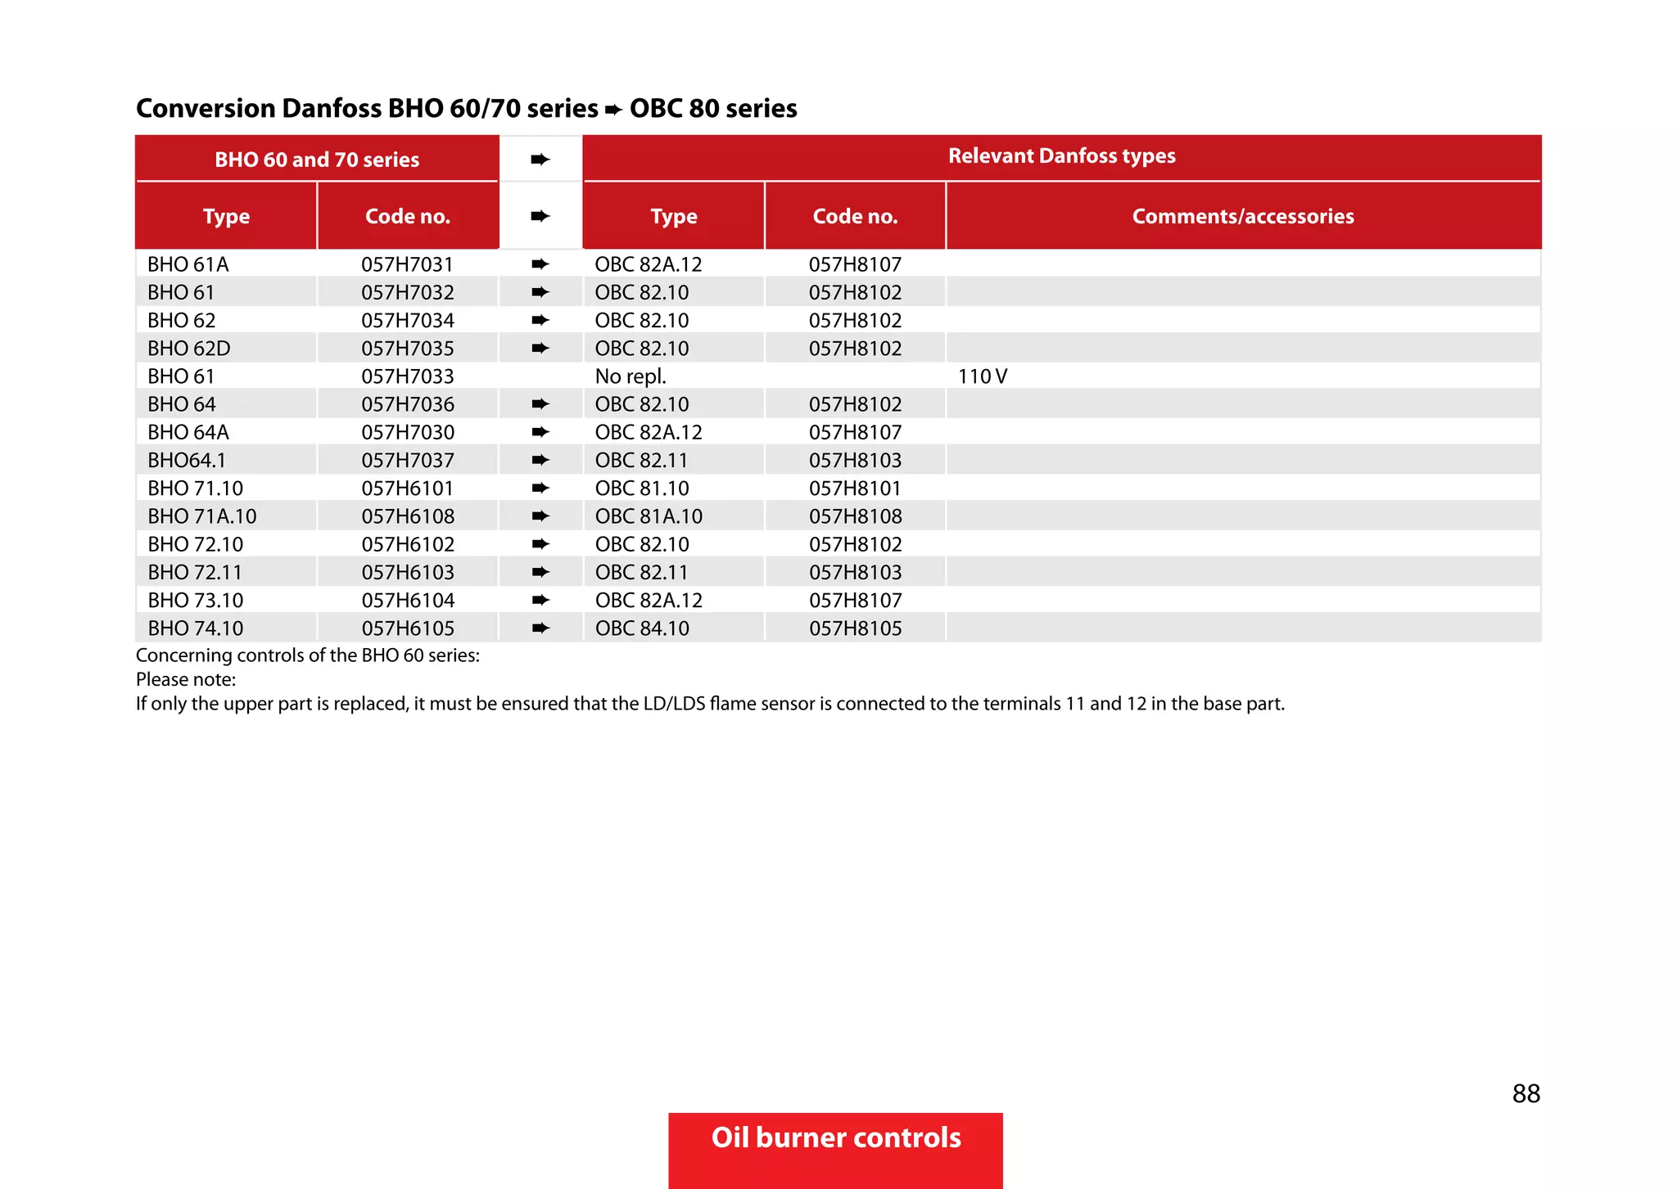This screenshot has width=1677, height=1189.
Task: Click the arrow beside the BHO 60 and 70 series header
Action: [540, 159]
